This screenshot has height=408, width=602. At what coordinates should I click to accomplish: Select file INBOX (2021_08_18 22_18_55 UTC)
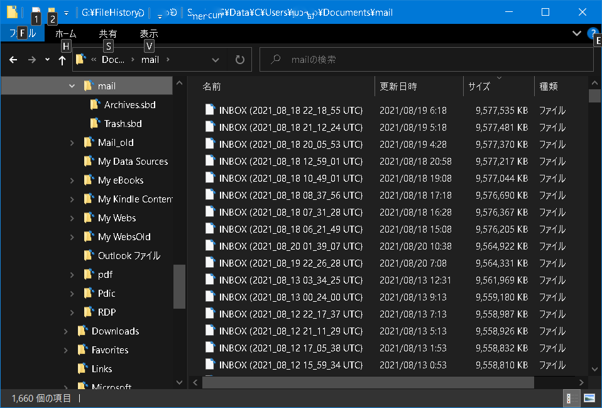point(291,110)
